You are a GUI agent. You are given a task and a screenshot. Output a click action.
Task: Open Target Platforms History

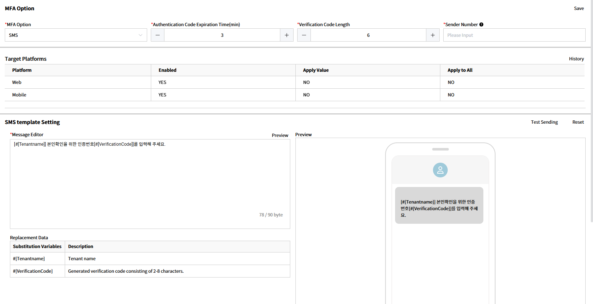(576, 59)
